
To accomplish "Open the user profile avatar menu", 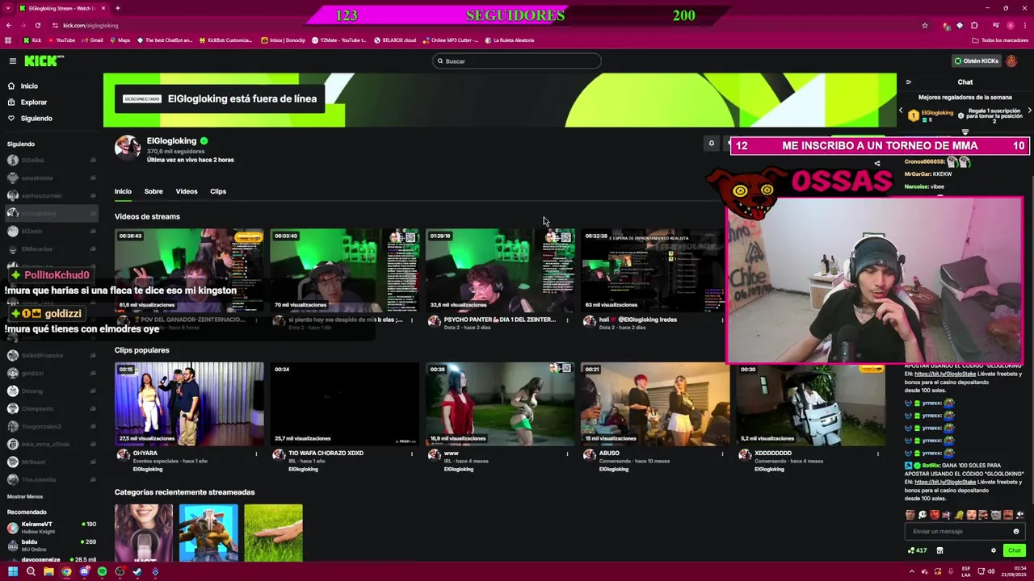I will pos(1011,61).
